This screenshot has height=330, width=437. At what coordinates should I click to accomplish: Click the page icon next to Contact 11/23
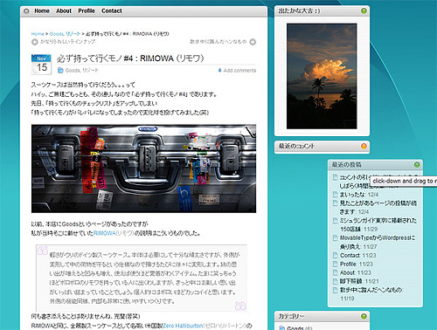pyautogui.click(x=336, y=255)
